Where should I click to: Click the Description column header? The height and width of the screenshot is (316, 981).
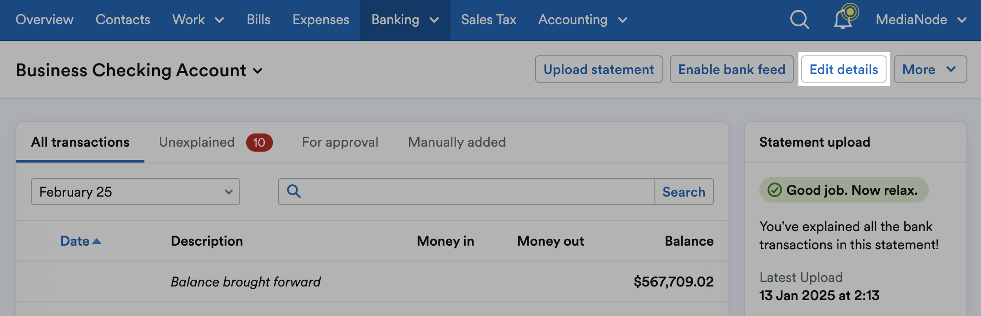click(x=207, y=241)
